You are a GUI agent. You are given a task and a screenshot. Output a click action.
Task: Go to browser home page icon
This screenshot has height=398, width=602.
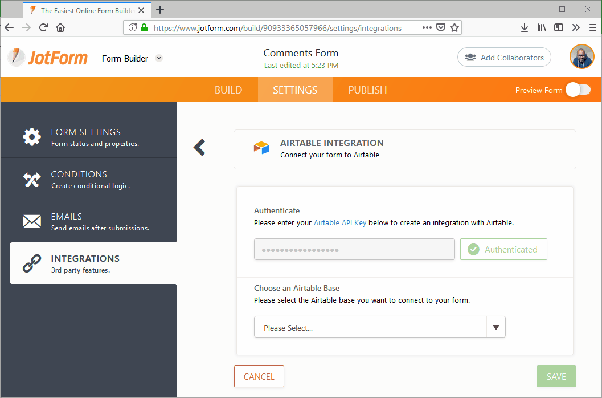(60, 27)
